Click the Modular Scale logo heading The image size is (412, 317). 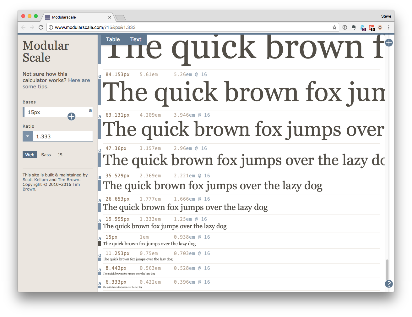click(x=46, y=52)
